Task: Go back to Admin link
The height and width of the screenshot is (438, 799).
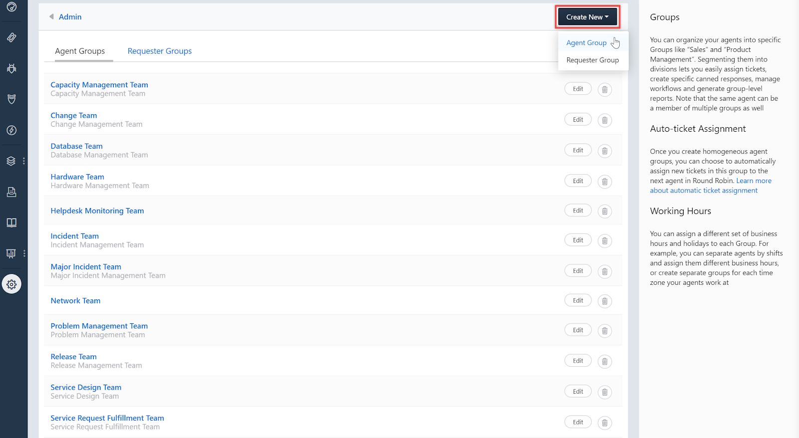Action: point(70,16)
